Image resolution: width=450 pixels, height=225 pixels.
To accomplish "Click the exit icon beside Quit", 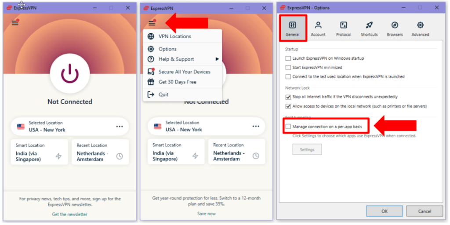I will click(x=151, y=94).
